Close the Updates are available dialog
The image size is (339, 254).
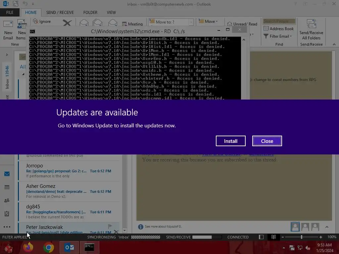tap(267, 141)
